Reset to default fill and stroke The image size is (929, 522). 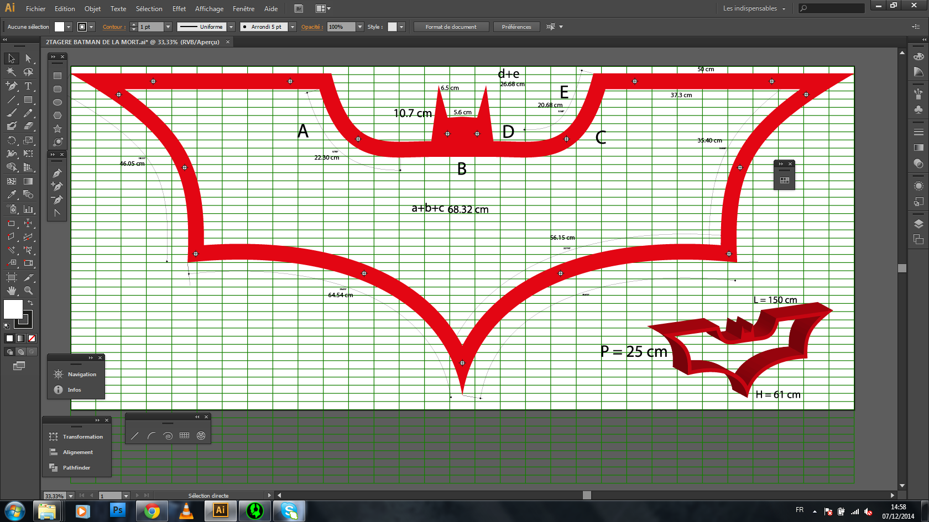[x=7, y=326]
